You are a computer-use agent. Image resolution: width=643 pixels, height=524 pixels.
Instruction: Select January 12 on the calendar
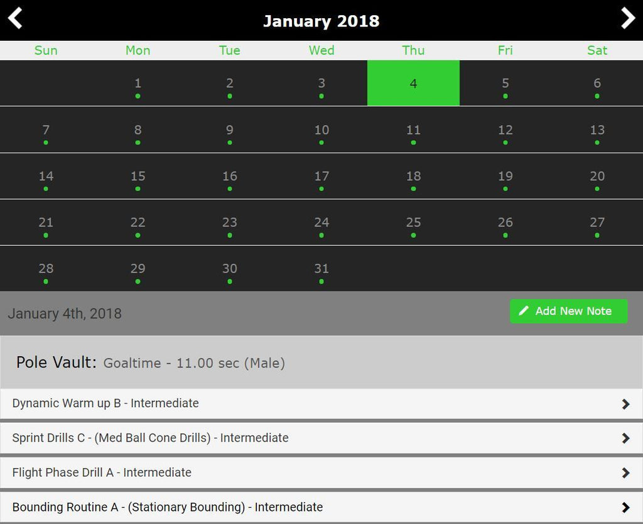point(505,129)
